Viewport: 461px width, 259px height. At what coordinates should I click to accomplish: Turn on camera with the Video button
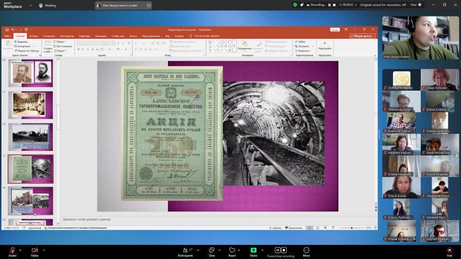[34, 250]
